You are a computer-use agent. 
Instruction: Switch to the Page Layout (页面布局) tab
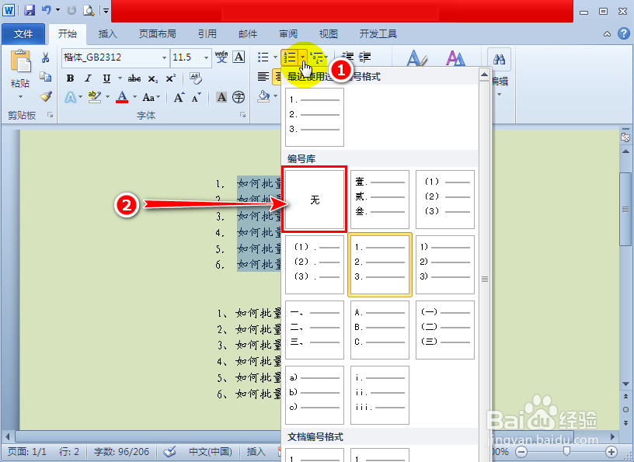[157, 34]
